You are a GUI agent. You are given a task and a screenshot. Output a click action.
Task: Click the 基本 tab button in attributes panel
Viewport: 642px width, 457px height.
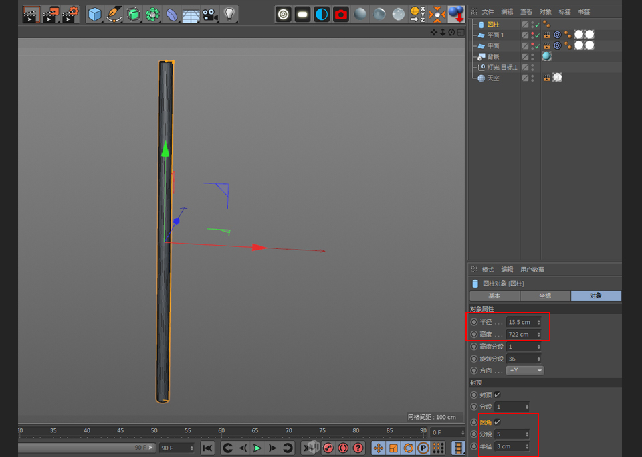pos(494,295)
